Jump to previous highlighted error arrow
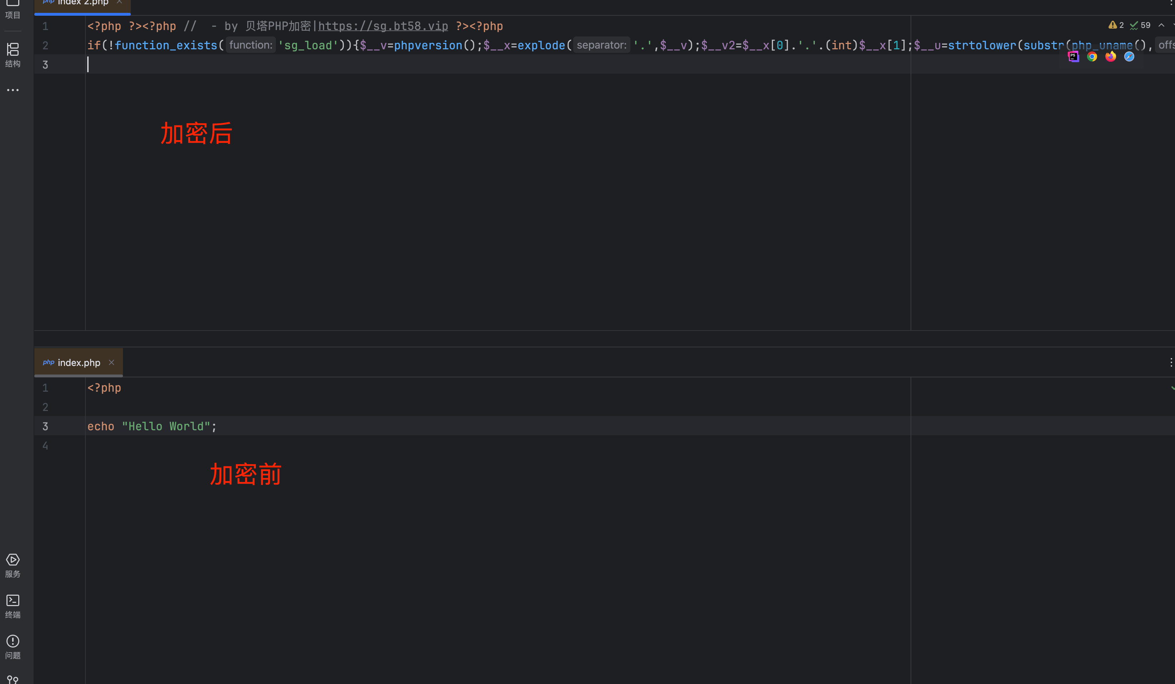The height and width of the screenshot is (684, 1175). click(x=1161, y=25)
